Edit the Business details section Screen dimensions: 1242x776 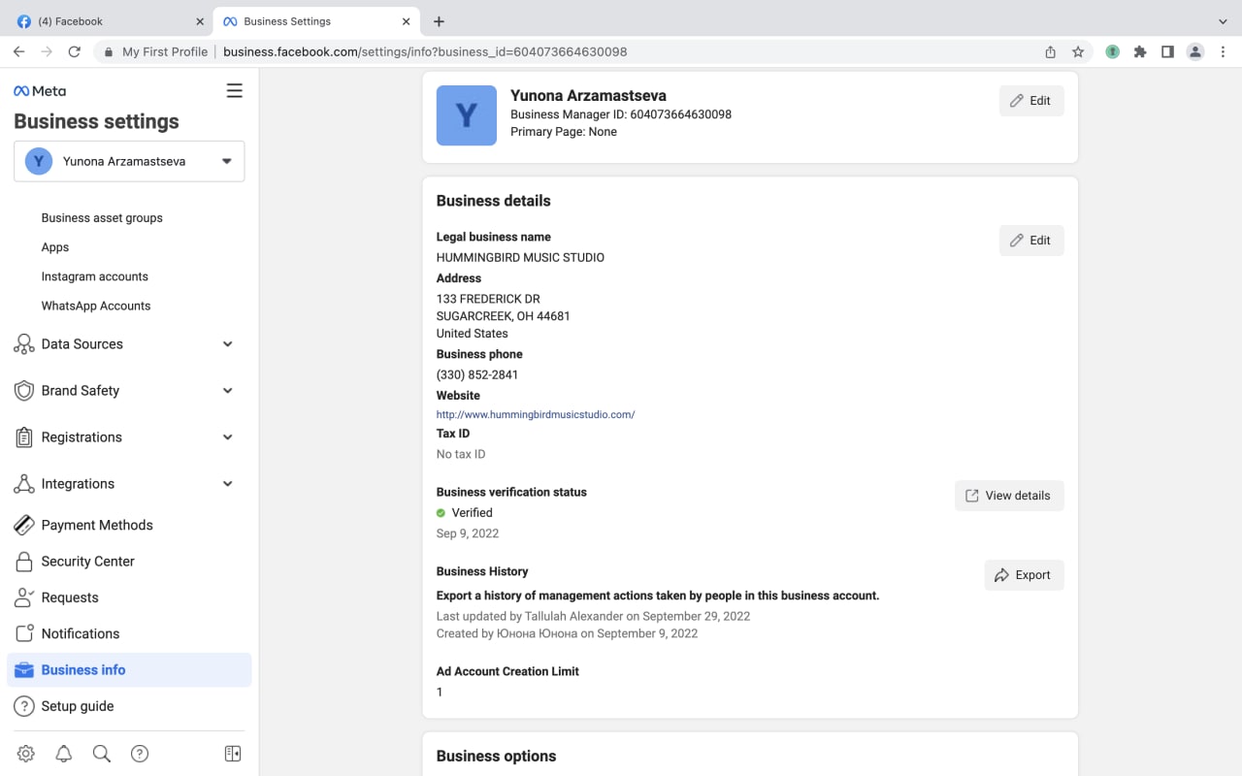point(1031,241)
